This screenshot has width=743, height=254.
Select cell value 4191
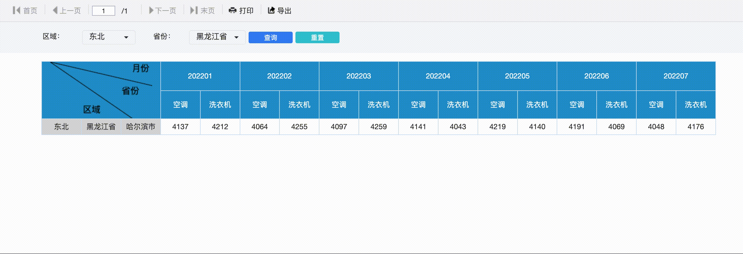[577, 126]
